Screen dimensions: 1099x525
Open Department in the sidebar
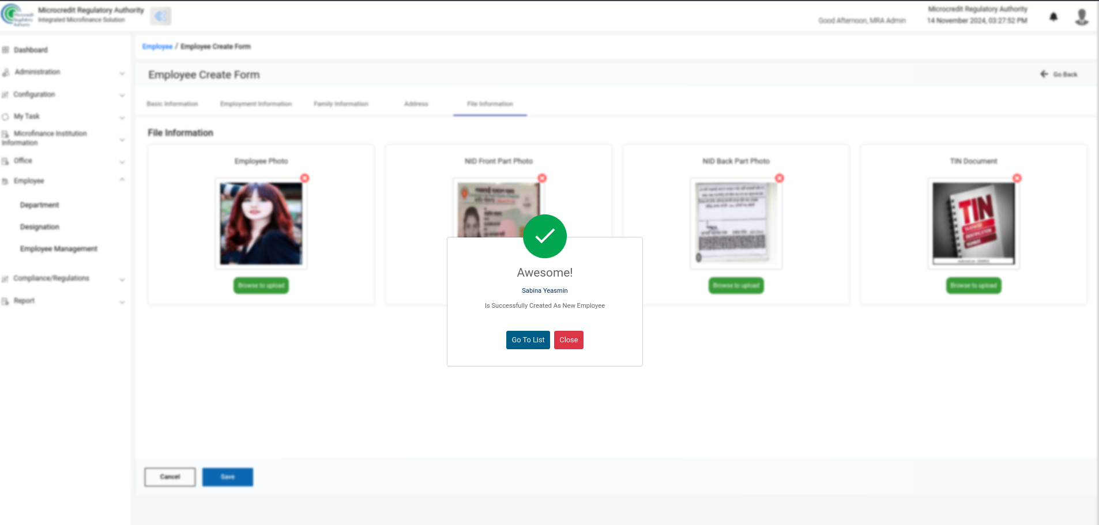(39, 205)
